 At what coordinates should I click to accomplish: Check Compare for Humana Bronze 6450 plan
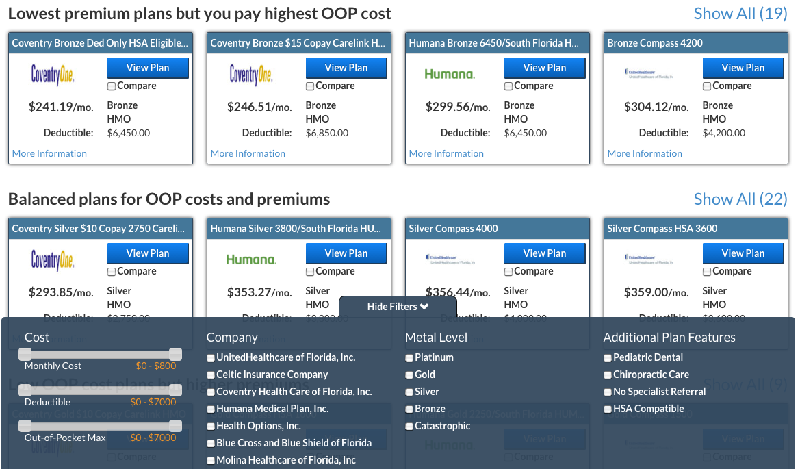coord(508,86)
